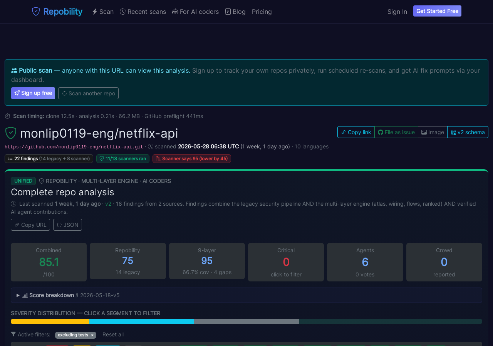Screen dimensions: 493x346
Task: Click the Image export button
Action: 433,132
